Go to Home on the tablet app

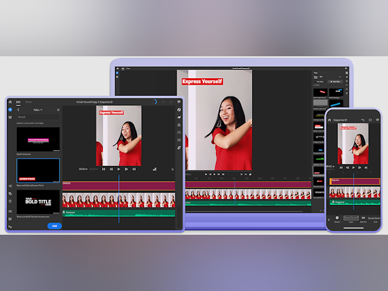pos(10,102)
